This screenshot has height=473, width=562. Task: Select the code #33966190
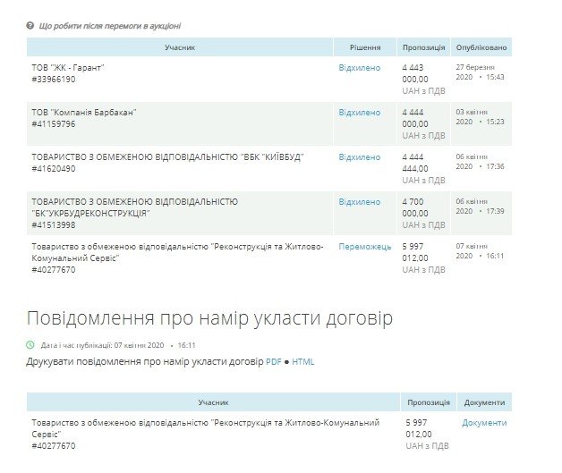54,80
